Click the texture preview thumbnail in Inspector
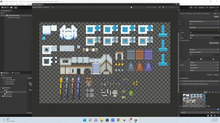Viewport: 220px width, 123px height. (x=194, y=100)
